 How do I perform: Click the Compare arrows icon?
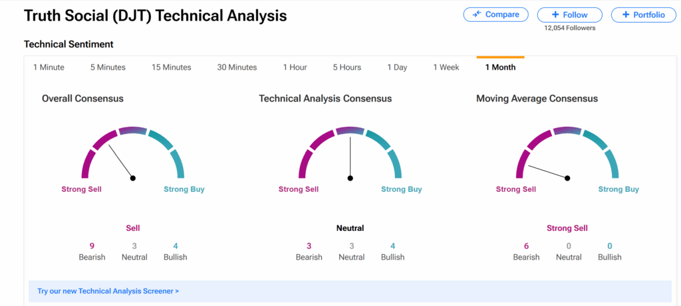coord(477,15)
